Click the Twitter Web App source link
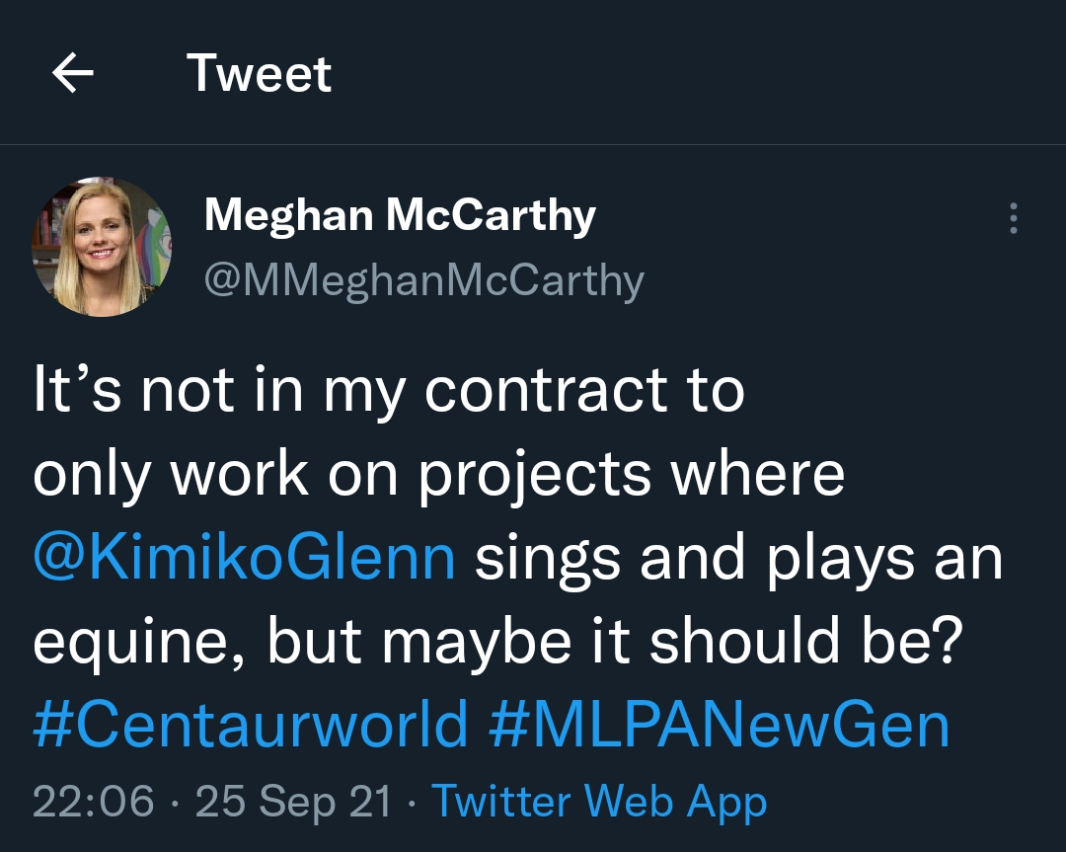 click(x=599, y=801)
